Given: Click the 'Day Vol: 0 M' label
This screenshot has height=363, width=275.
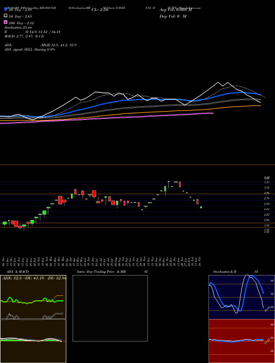Looking at the screenshot, I should (x=173, y=16).
